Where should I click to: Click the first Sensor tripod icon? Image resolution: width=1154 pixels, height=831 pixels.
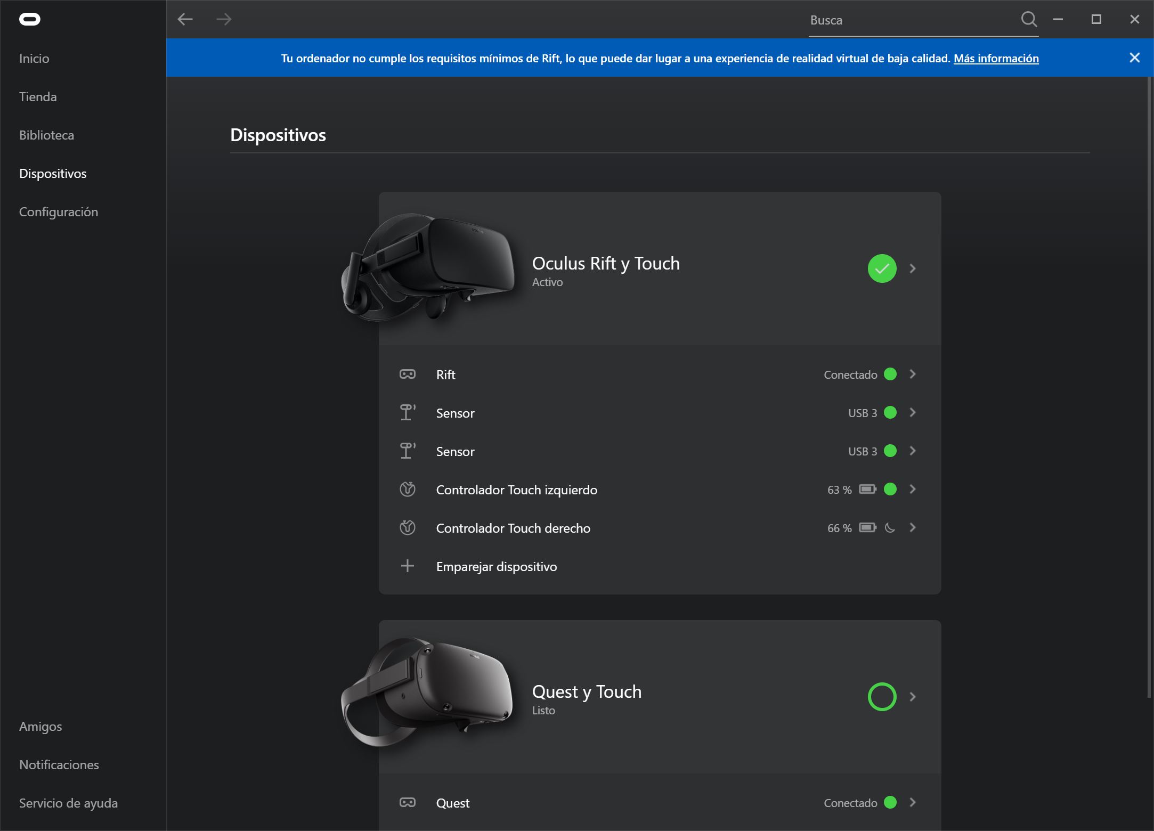point(408,412)
